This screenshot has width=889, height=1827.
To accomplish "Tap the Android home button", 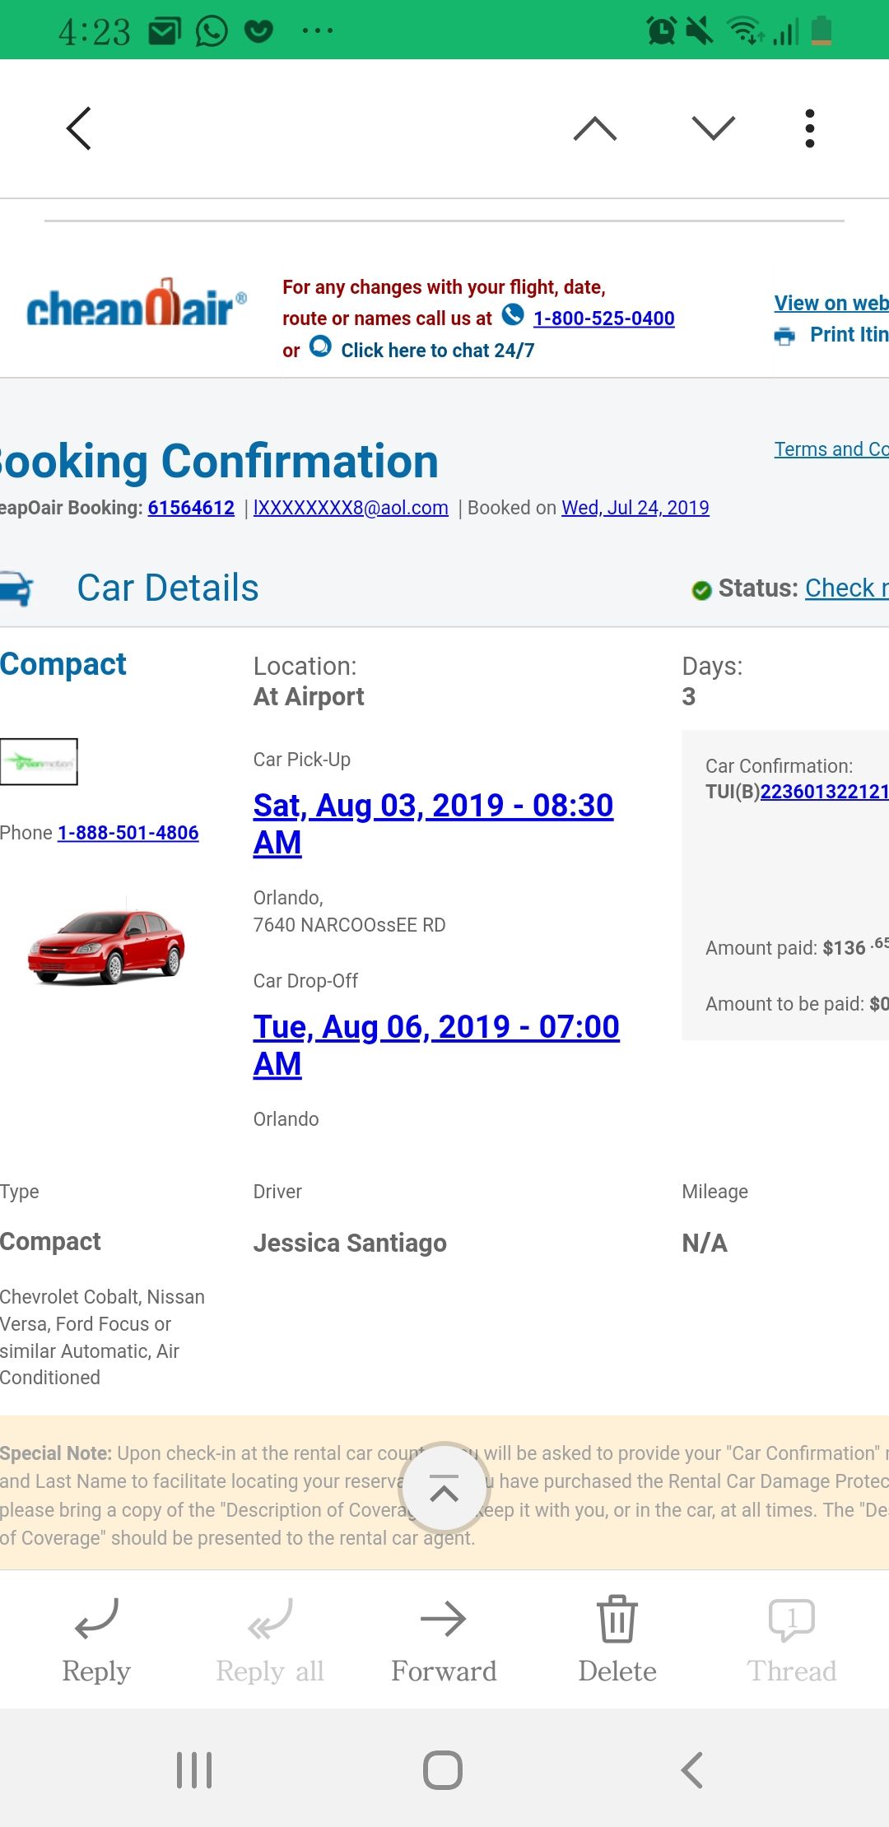I will [x=443, y=1770].
